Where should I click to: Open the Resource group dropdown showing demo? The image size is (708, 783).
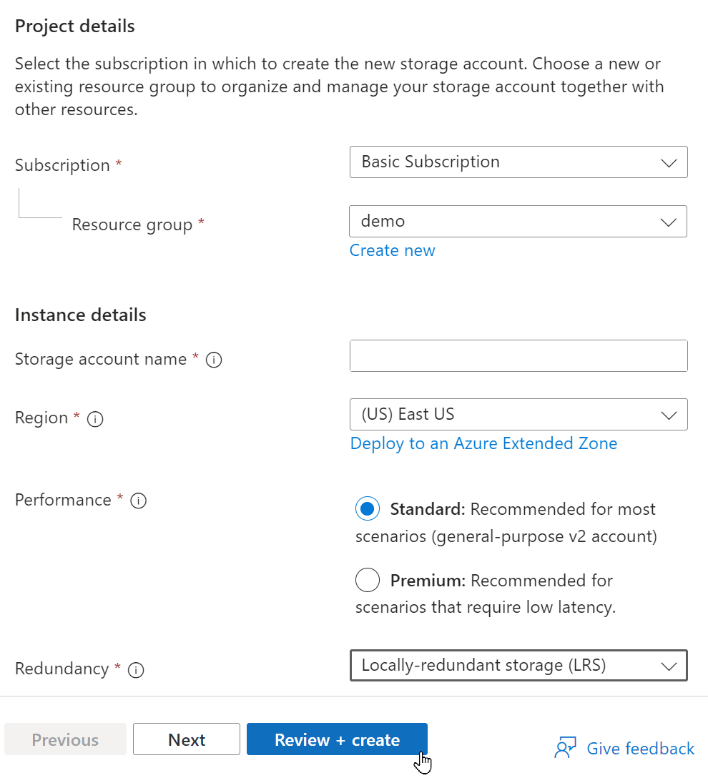coord(518,221)
